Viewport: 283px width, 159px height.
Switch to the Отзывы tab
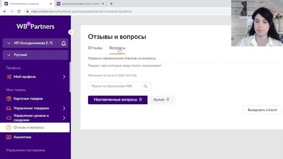[x=95, y=48]
